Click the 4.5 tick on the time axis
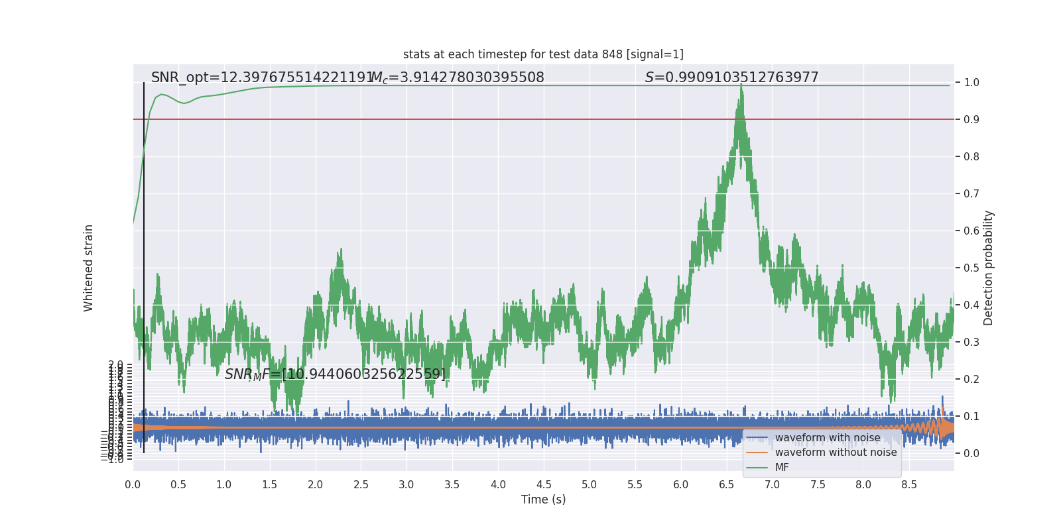Viewport: 1061px width, 530px height. (x=544, y=485)
